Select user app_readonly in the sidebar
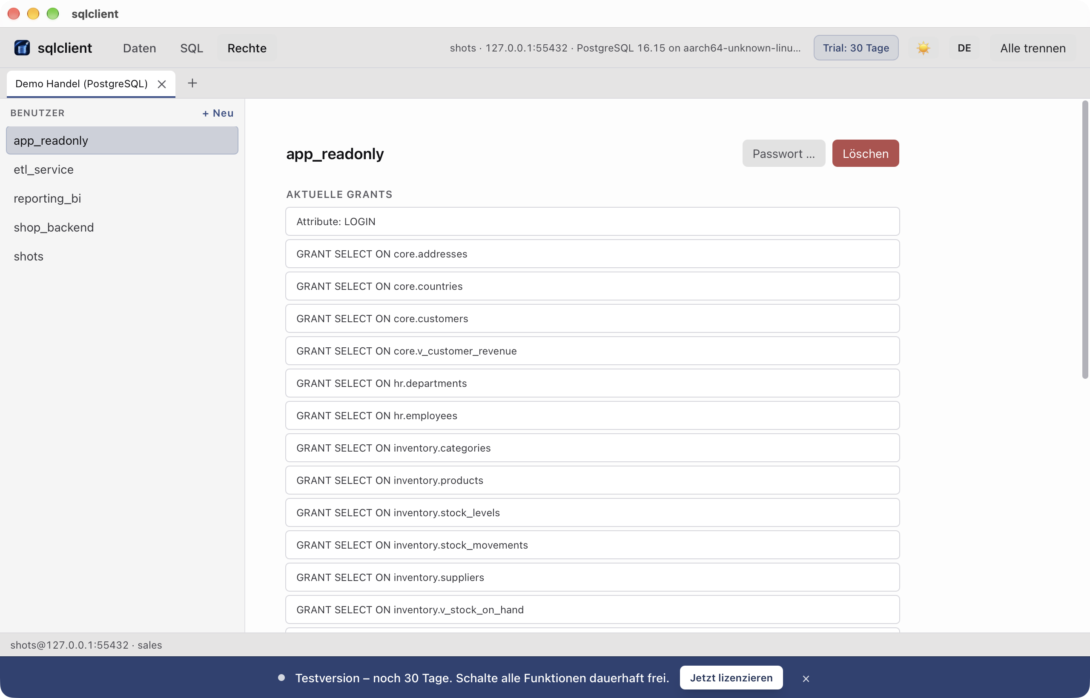Viewport: 1090px width, 698px height. click(x=122, y=140)
